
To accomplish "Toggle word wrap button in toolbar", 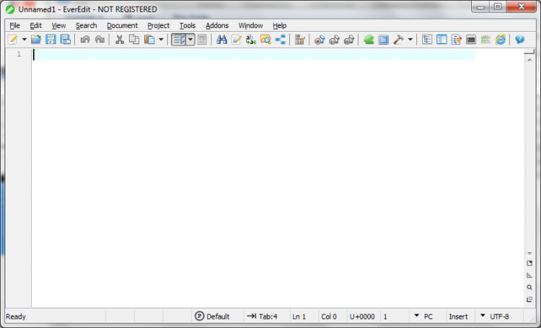I will [179, 40].
